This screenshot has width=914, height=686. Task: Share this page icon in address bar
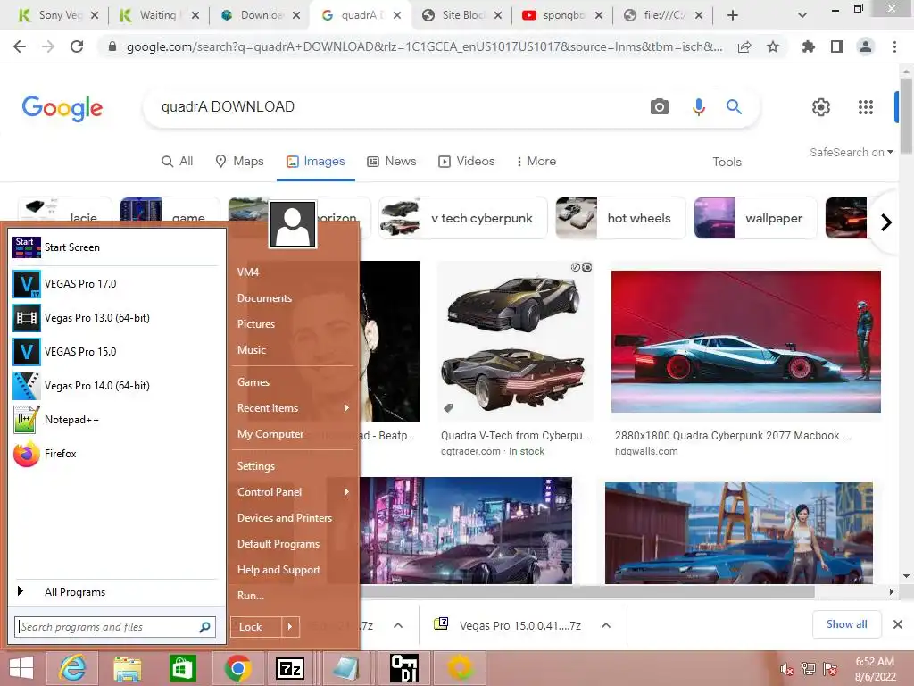[744, 46]
